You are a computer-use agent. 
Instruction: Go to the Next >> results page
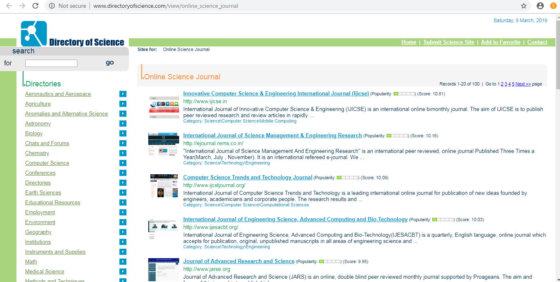click(x=523, y=84)
